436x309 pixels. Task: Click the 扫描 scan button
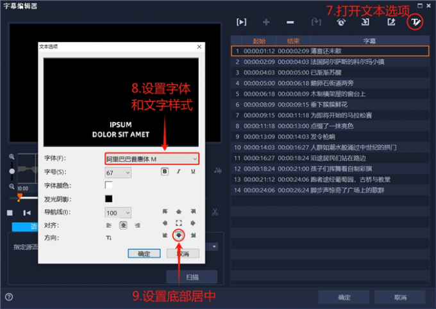point(192,277)
